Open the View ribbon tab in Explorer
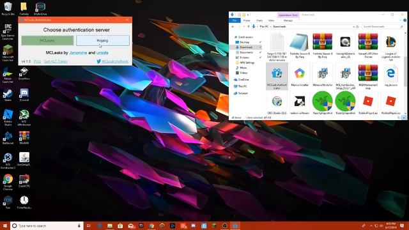The image size is (409, 230). (271, 20)
